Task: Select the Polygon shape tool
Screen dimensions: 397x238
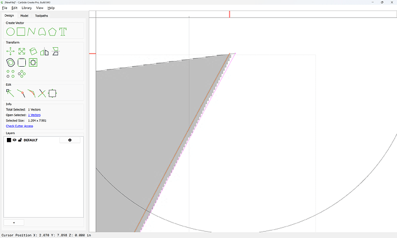Action: (52, 32)
